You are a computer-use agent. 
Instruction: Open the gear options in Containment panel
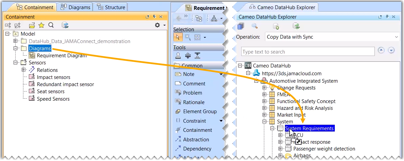(x=157, y=25)
